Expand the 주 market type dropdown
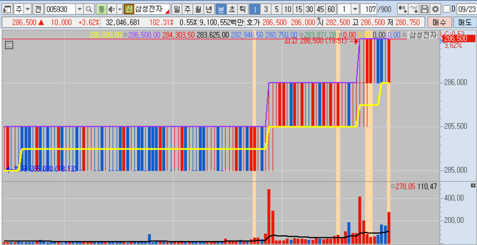This screenshot has height=245, width=477. [x=27, y=9]
